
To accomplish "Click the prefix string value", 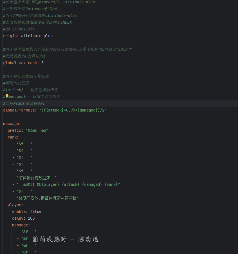I will pos(37,130).
